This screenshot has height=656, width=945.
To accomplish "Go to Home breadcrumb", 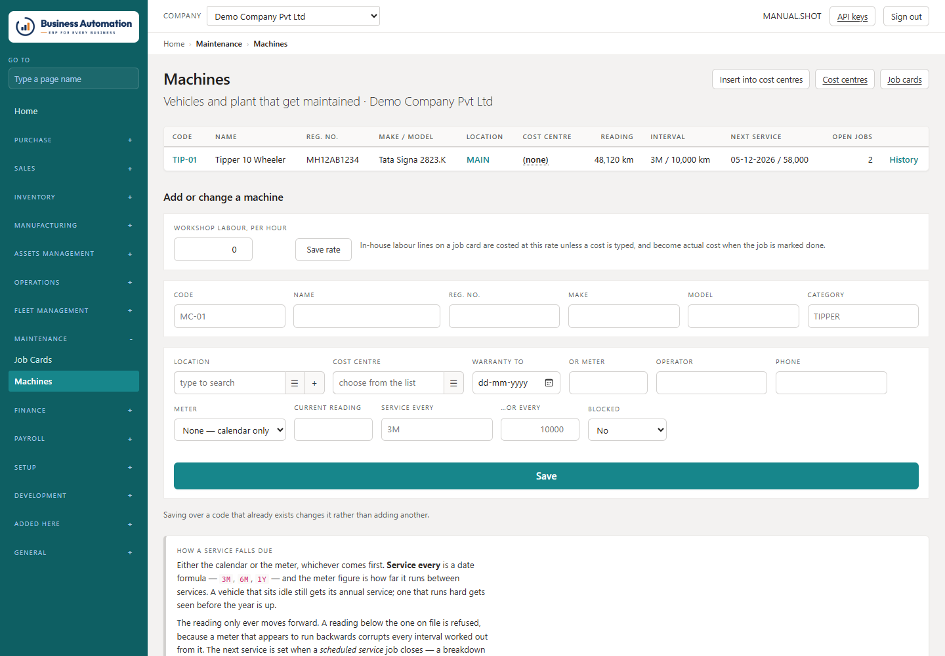I will (174, 44).
